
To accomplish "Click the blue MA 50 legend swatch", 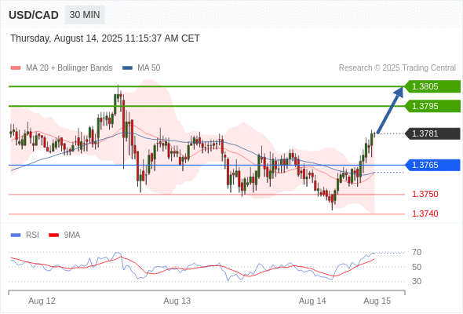I will coord(127,68).
